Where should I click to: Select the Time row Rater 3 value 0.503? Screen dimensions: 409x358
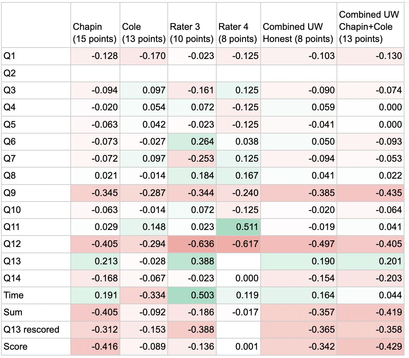point(192,295)
